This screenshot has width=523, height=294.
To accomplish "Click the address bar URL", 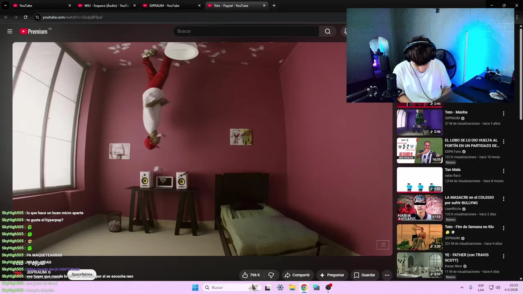I will tap(72, 17).
